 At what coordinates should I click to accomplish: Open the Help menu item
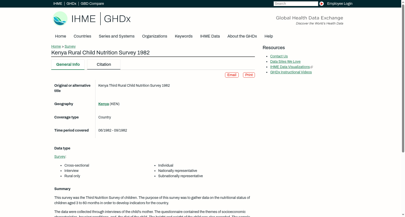[269, 36]
